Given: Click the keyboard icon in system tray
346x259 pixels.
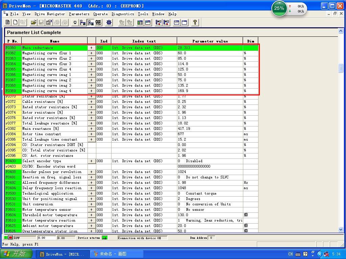Looking at the screenshot, I should pos(298,254).
